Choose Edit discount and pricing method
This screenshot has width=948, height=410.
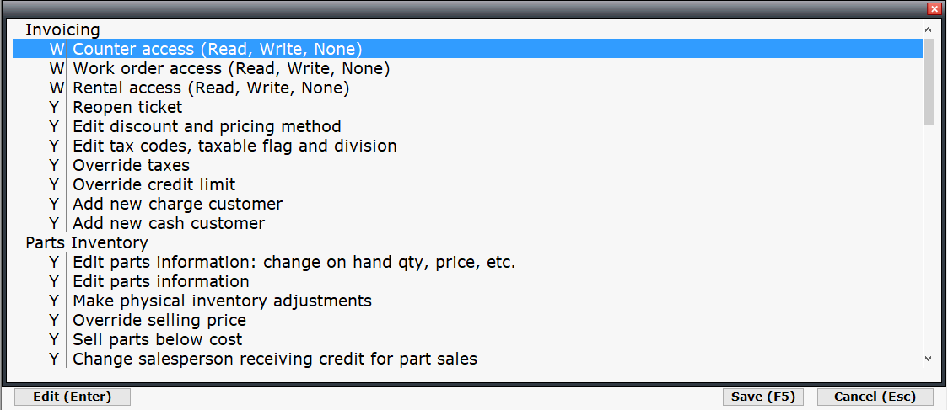207,127
